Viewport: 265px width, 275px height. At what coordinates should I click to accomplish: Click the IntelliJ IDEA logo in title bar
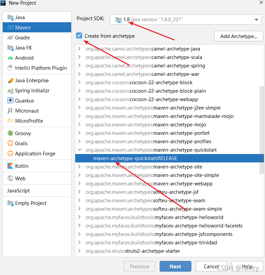3,3
